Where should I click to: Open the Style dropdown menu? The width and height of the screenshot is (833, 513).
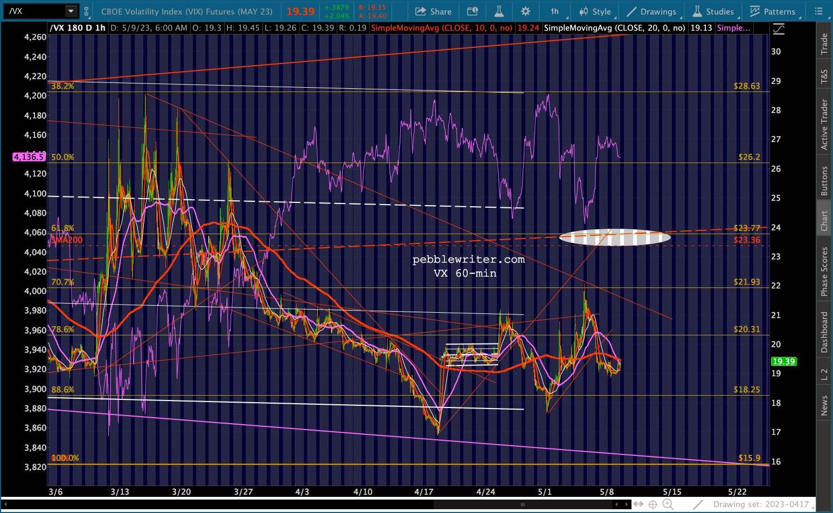595,11
